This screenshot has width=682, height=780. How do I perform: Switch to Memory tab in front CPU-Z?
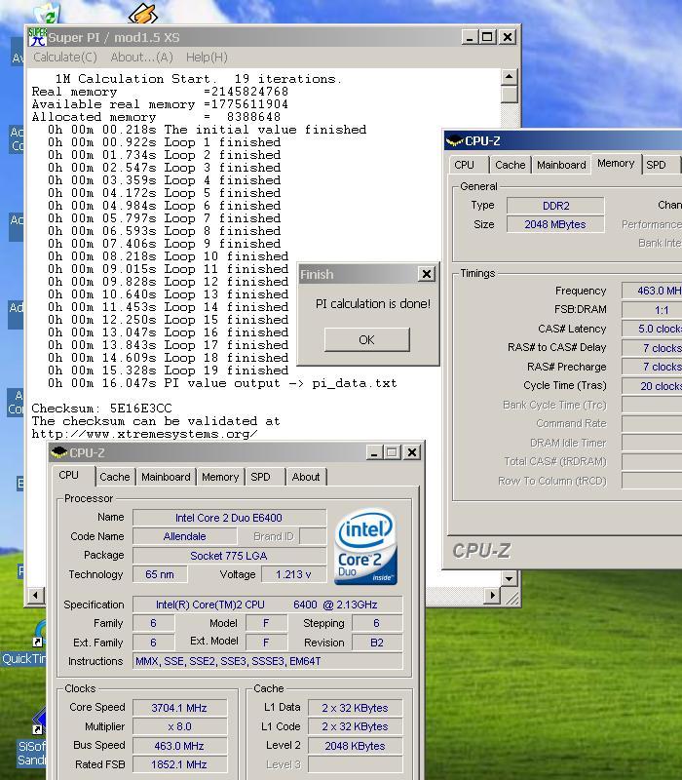click(220, 477)
